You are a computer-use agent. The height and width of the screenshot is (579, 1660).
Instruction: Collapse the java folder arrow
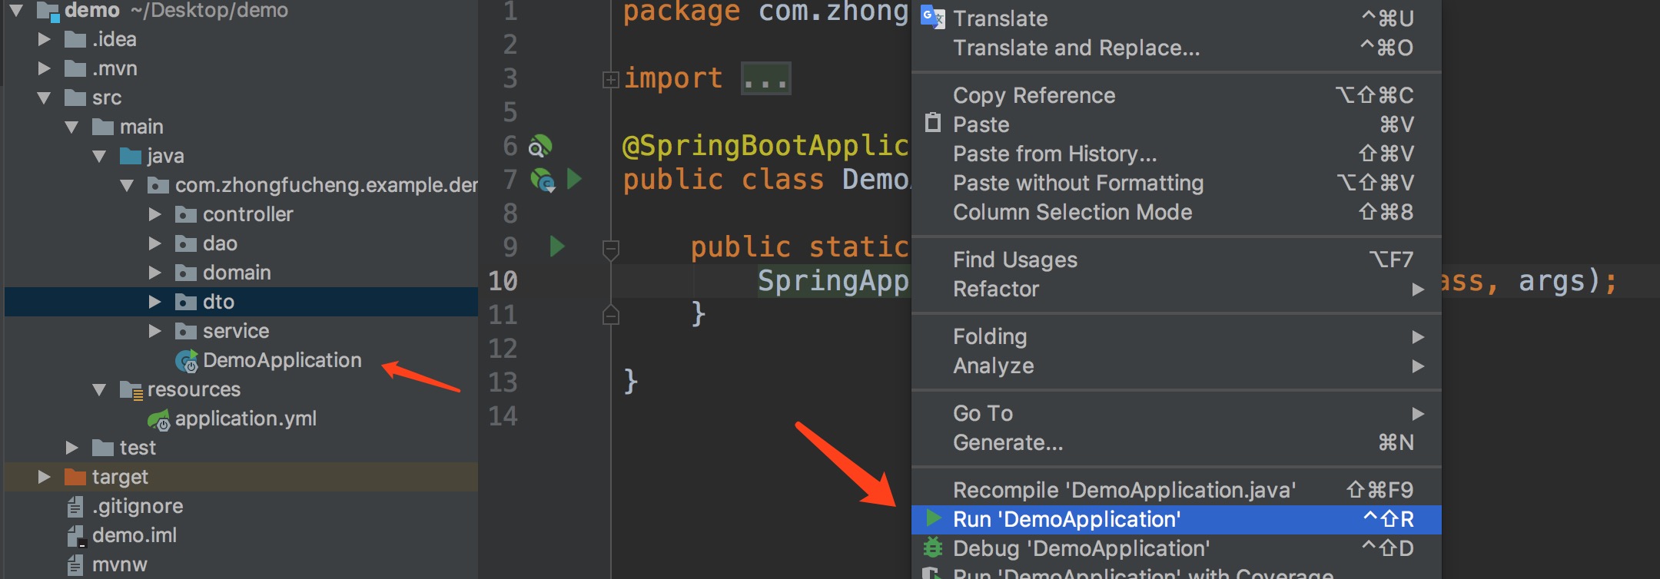click(99, 156)
